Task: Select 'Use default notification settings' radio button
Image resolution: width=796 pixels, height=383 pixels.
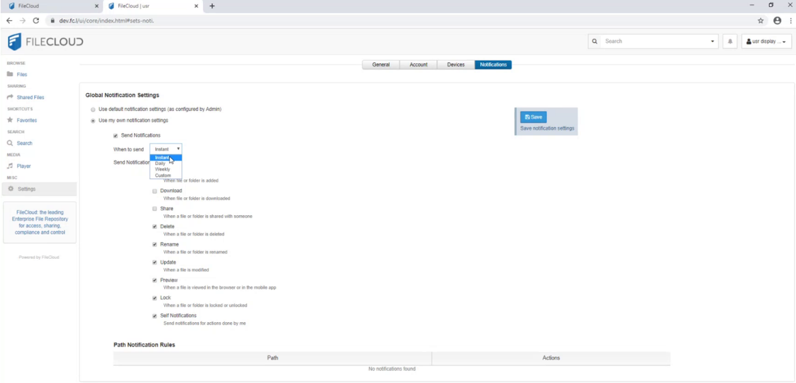Action: (x=93, y=109)
